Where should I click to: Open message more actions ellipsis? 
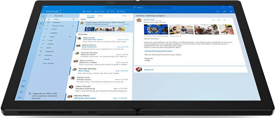point(228,20)
